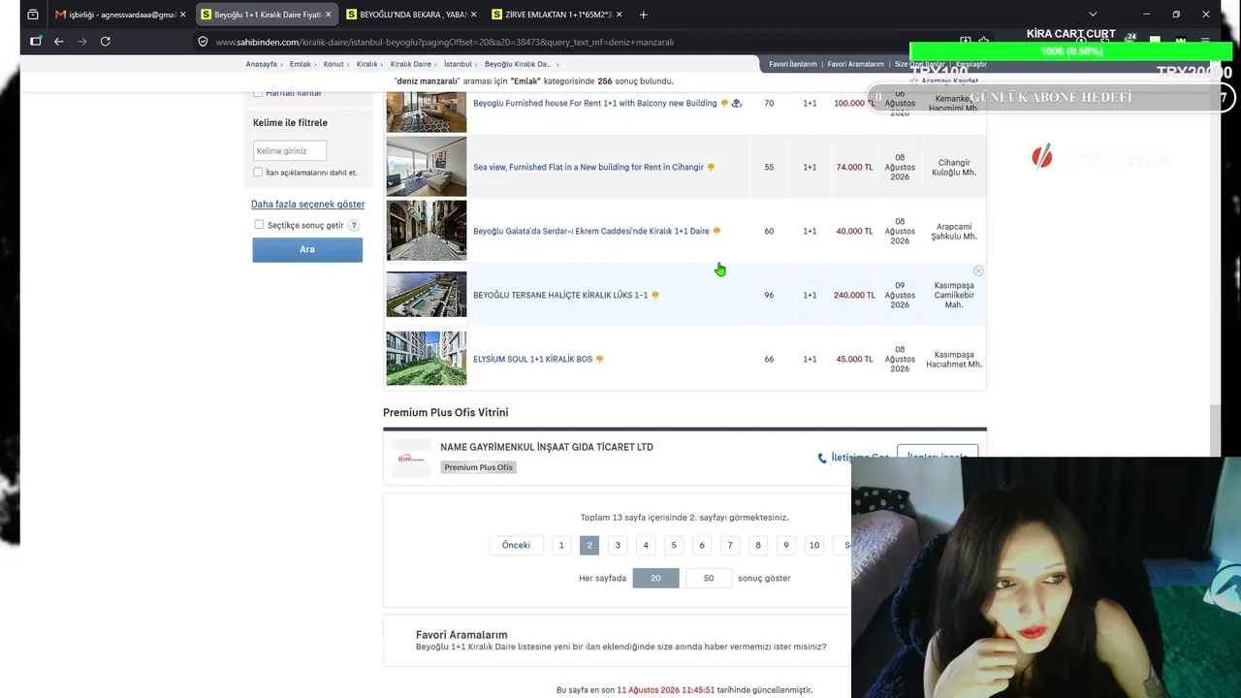1241x698 pixels.
Task: Click Daha fazla seçenek göster link
Action: (308, 205)
